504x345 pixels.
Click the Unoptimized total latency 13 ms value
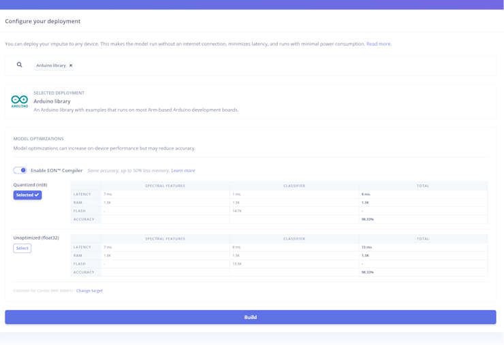tap(366, 247)
